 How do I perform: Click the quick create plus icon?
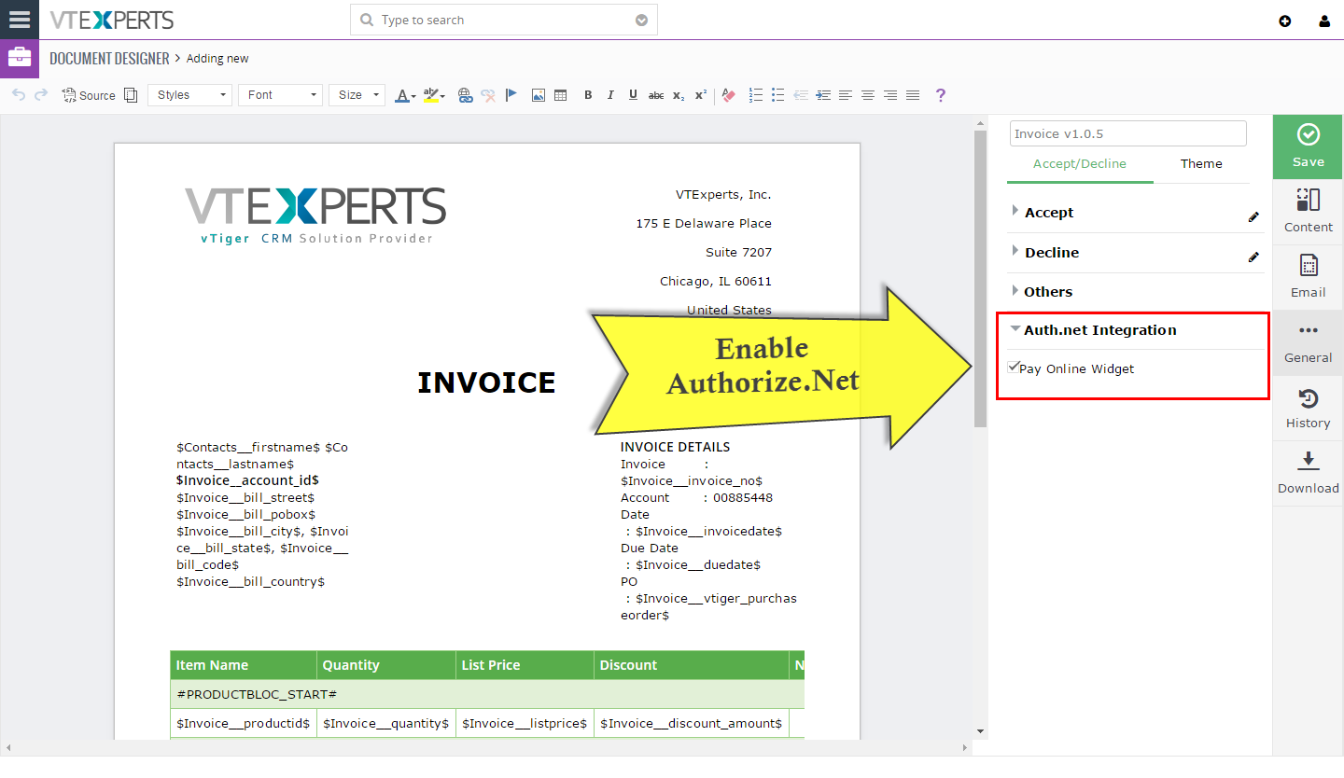click(x=1285, y=21)
